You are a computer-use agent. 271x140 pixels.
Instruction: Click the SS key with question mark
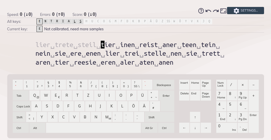(136, 85)
